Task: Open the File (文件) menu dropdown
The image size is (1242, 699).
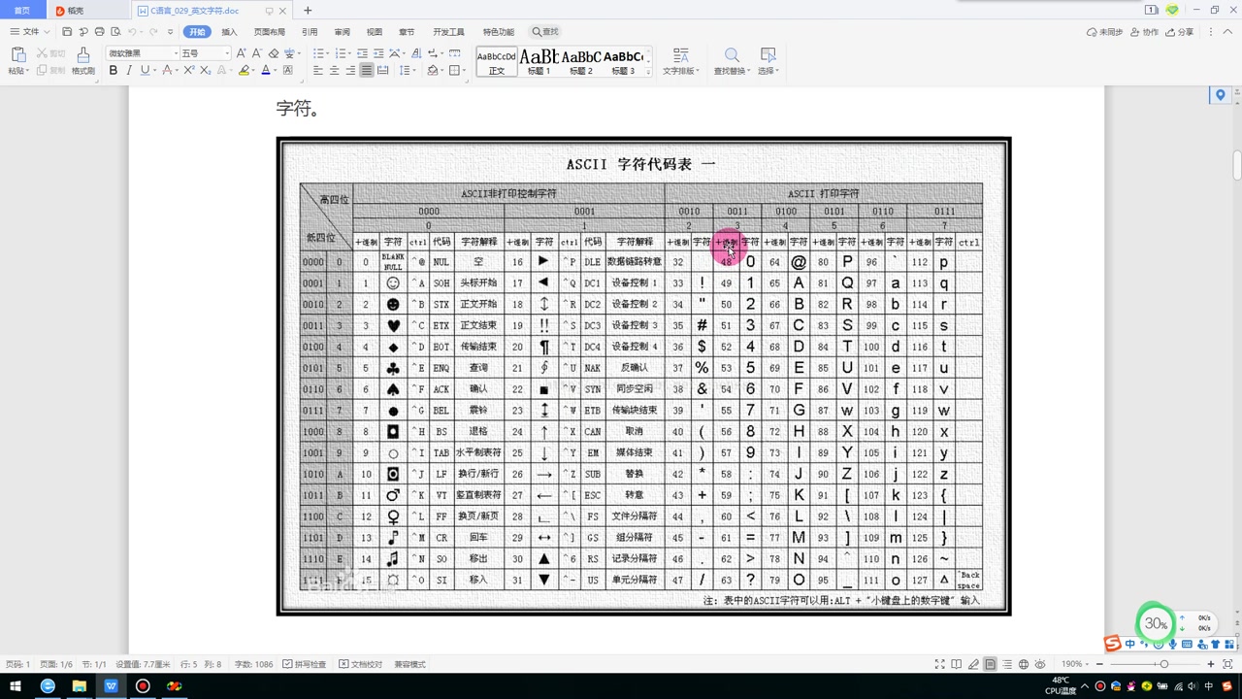Action: coord(30,31)
